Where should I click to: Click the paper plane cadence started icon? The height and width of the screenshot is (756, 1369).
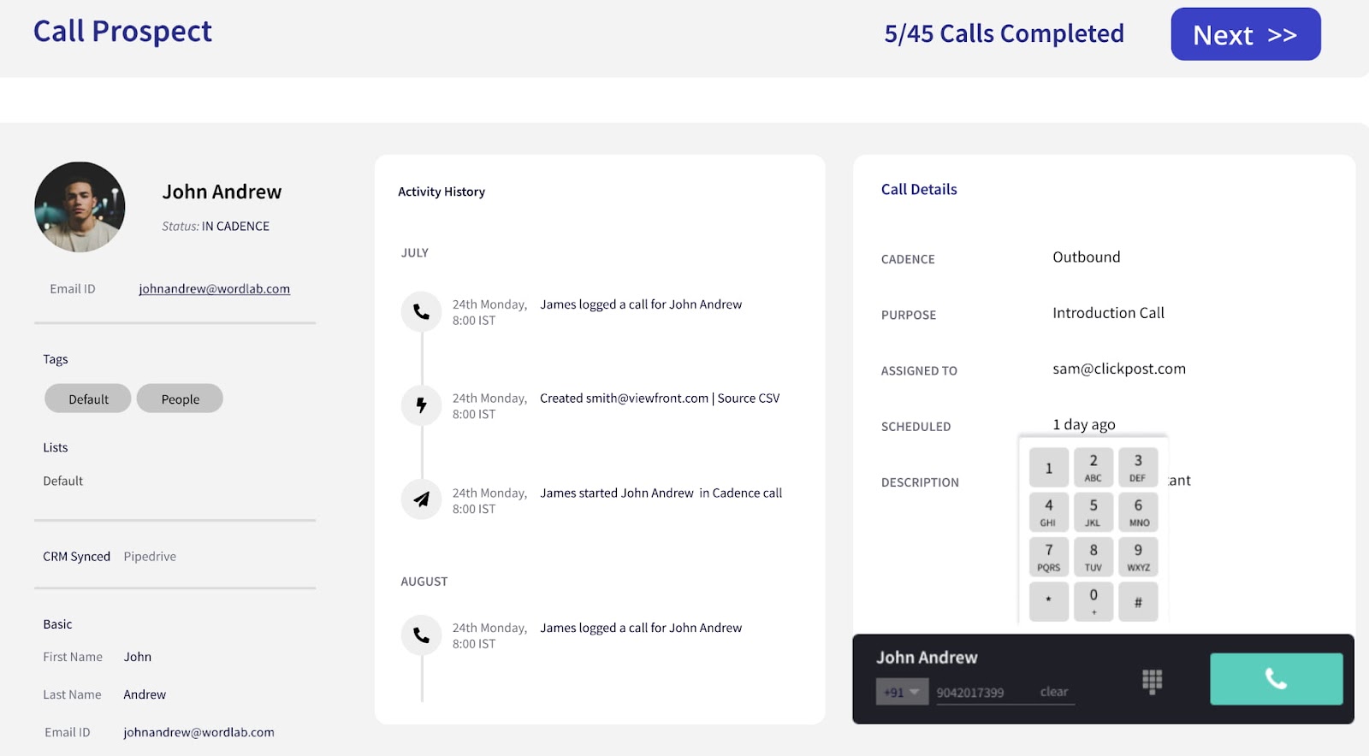(422, 499)
